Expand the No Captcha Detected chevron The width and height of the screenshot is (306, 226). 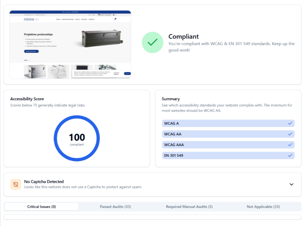coord(292,184)
